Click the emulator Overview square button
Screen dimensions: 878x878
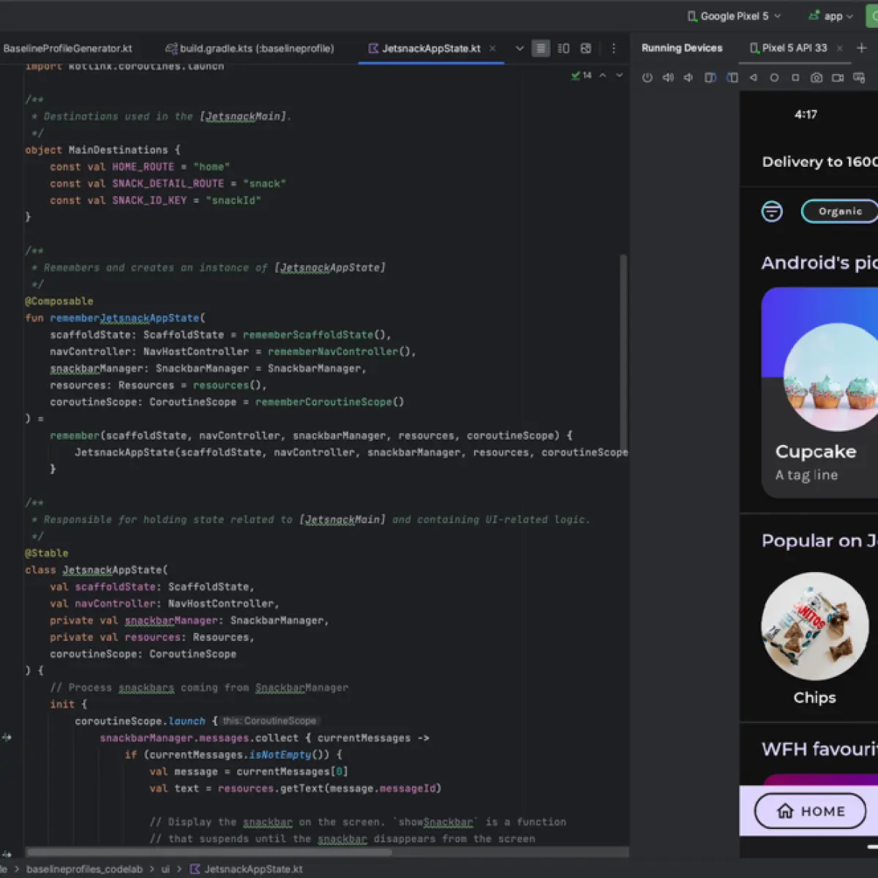[x=795, y=78]
